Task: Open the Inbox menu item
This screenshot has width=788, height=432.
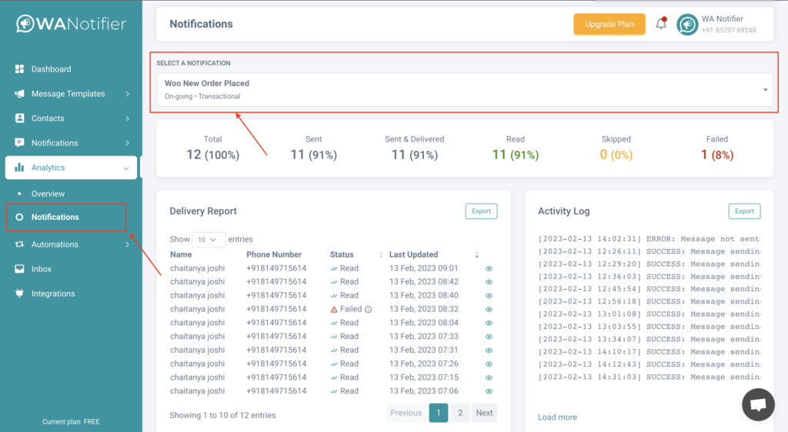Action: coord(42,269)
